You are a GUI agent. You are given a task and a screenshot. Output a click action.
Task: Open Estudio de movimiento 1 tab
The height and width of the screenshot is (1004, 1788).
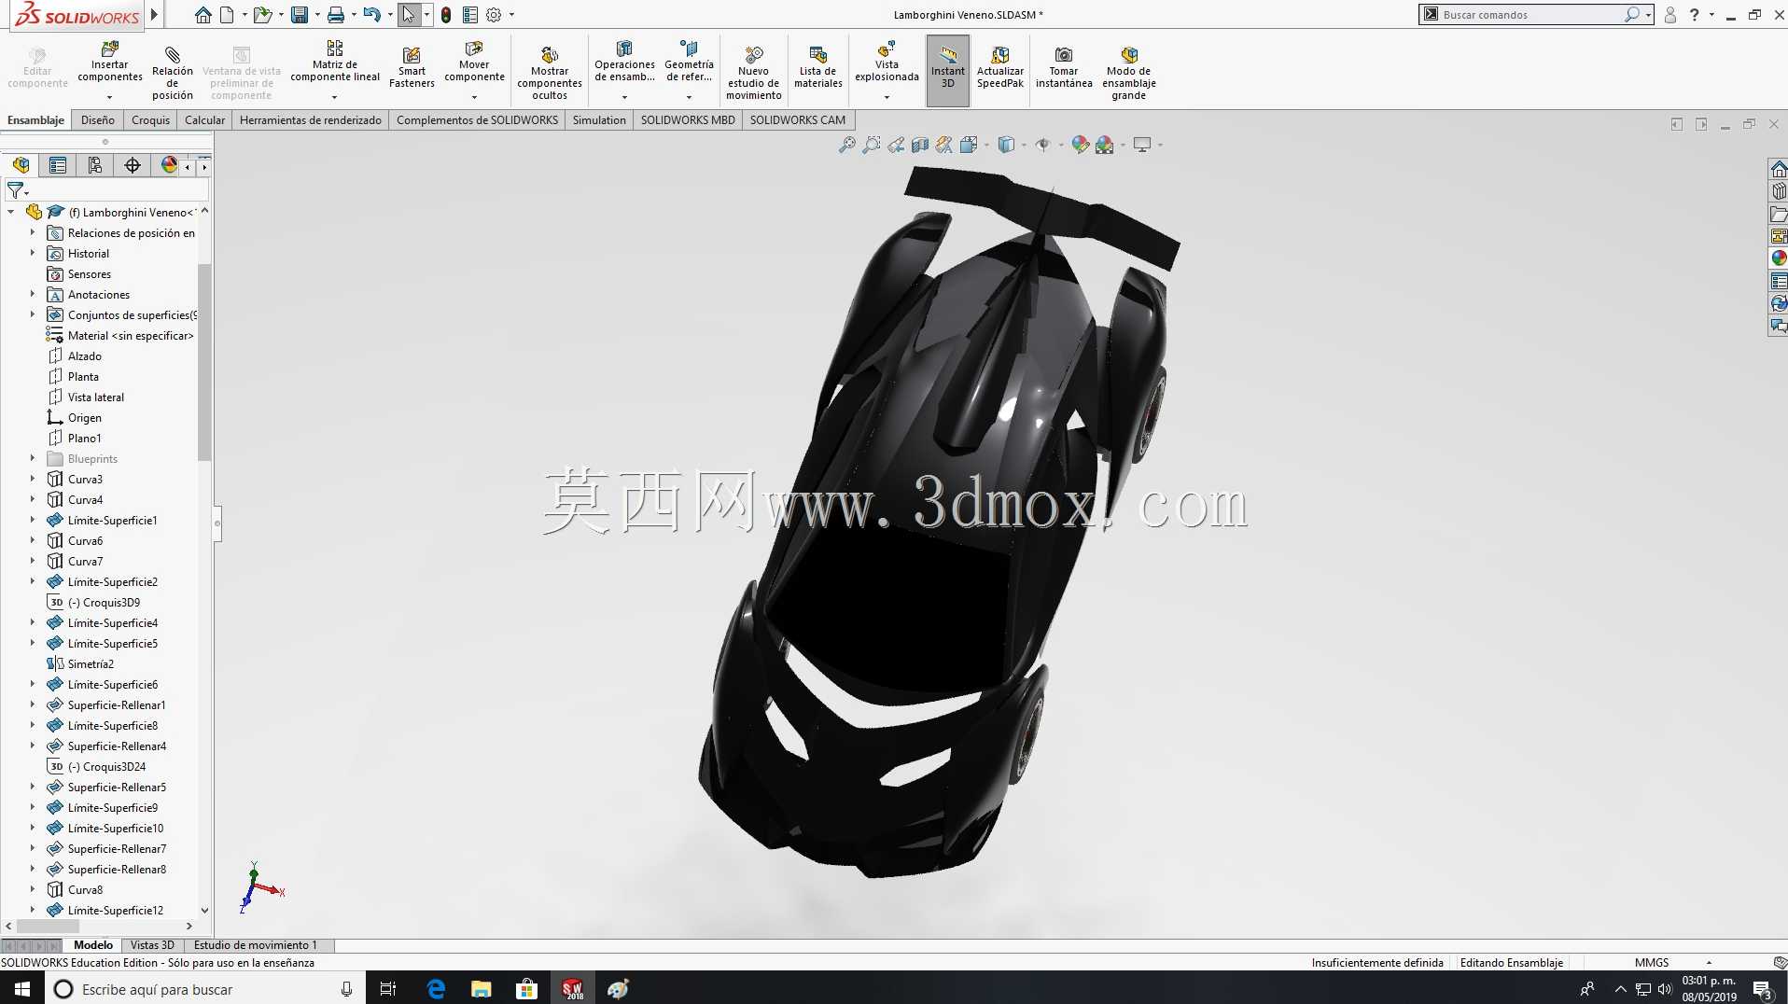coord(256,945)
